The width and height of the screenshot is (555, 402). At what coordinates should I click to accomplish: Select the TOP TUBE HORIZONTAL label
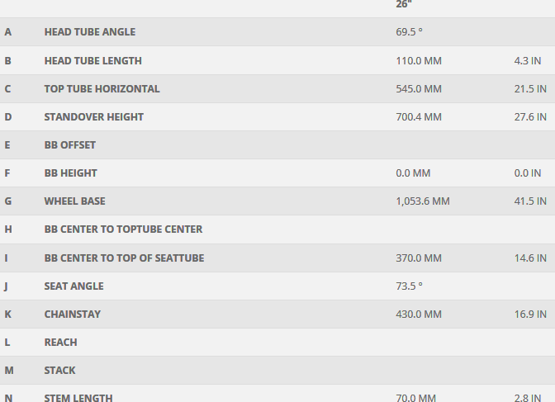(x=102, y=88)
